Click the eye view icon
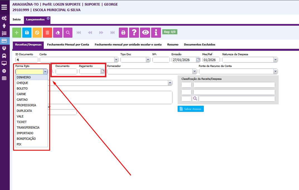299x190 pixels. [145, 33]
